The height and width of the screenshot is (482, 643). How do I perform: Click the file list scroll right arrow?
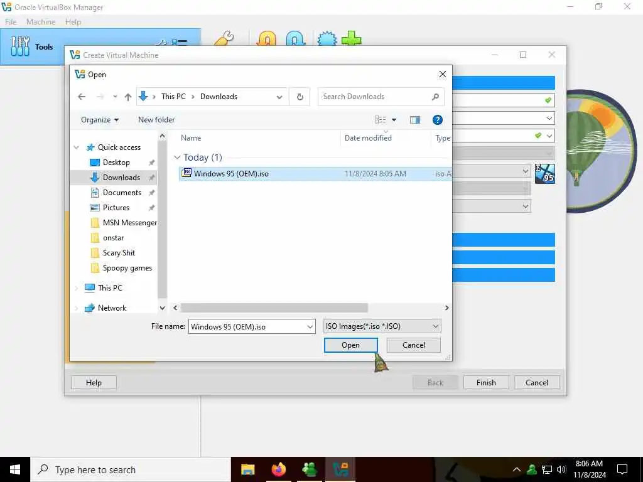tap(446, 308)
